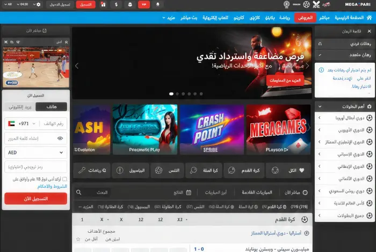Select the football (كرة القدم) sport button
Viewport: 376px width, 252px height.
[x=244, y=171]
